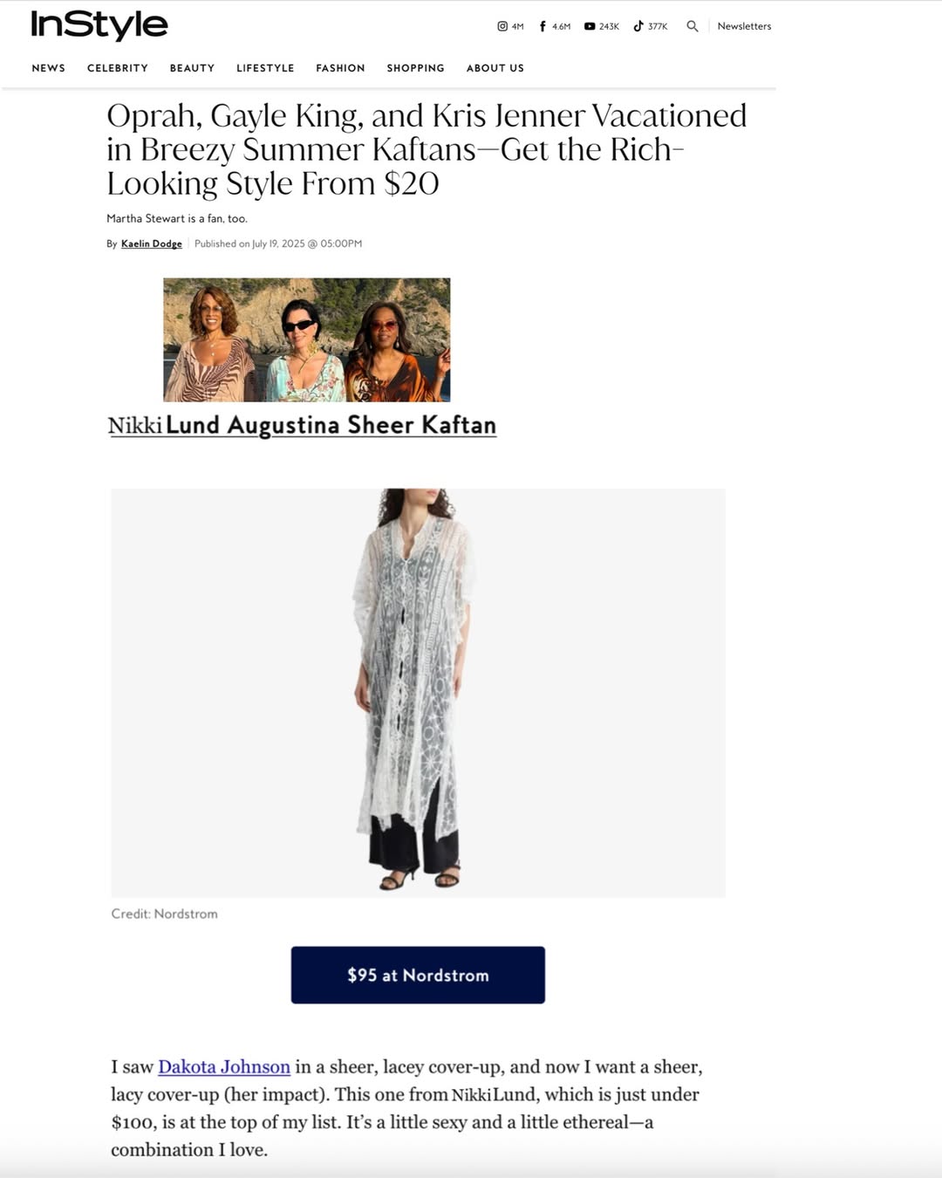Image resolution: width=942 pixels, height=1178 pixels.
Task: Click the vacation photo of three women
Action: pyautogui.click(x=307, y=339)
